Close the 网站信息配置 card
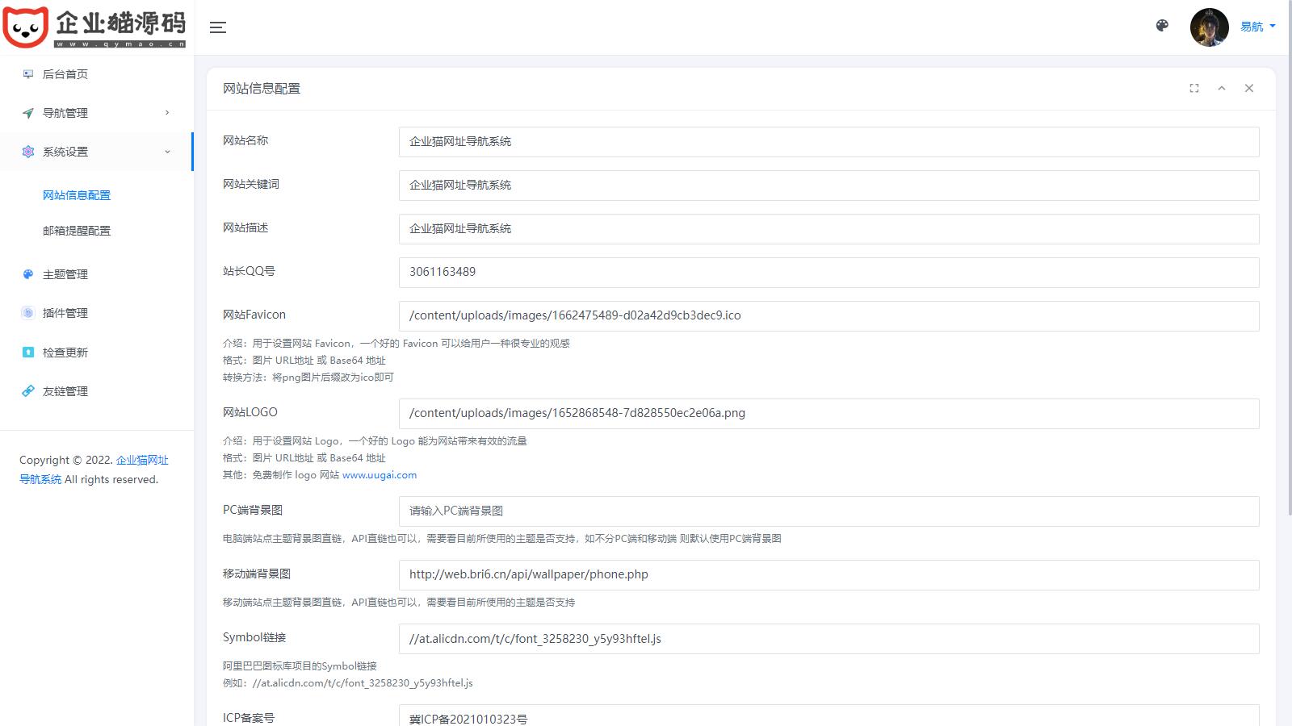The height and width of the screenshot is (726, 1292). pyautogui.click(x=1249, y=89)
